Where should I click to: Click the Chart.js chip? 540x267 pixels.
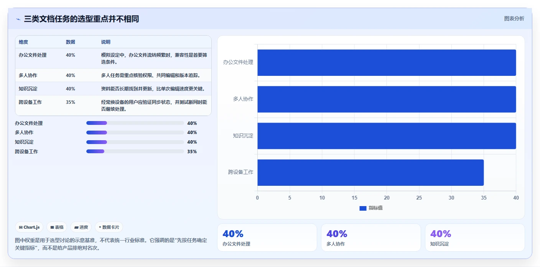[29, 227]
